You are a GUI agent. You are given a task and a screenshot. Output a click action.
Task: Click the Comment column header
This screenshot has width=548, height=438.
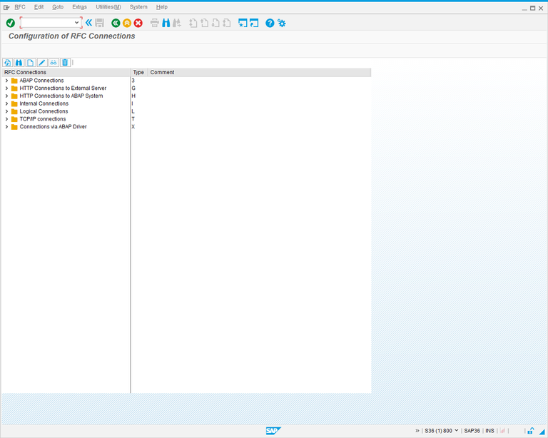click(259, 72)
